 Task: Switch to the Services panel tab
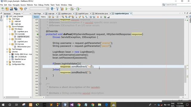click(7, 14)
